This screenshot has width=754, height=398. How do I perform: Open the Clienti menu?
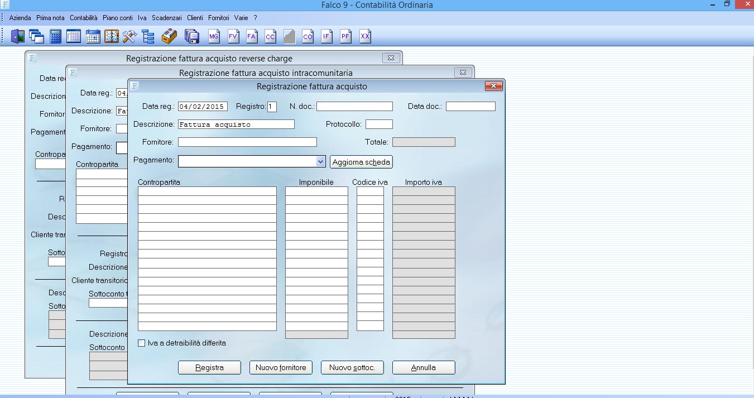click(195, 18)
